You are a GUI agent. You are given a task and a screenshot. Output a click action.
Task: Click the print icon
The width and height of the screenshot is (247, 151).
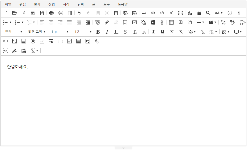51,13
